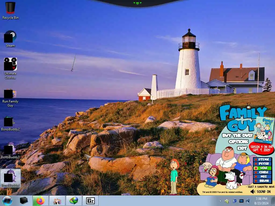Open the Windows Start orb

pyautogui.click(x=7, y=201)
